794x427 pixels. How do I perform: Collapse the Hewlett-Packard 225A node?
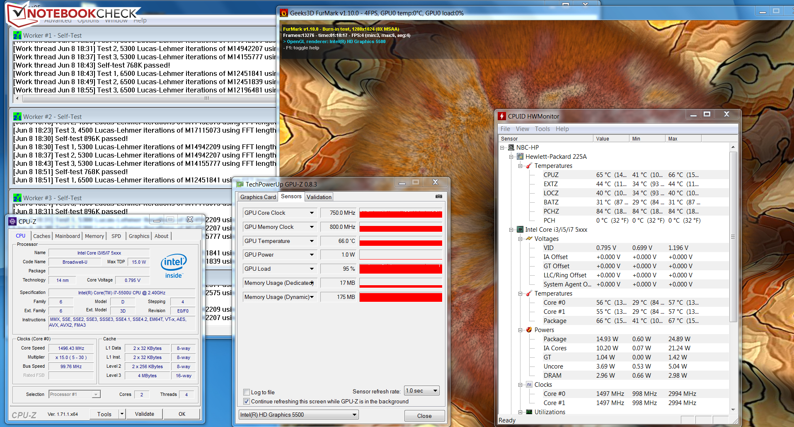coord(511,157)
